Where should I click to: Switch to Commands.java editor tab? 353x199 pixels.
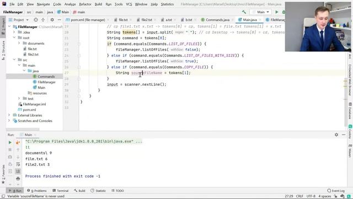[217, 20]
